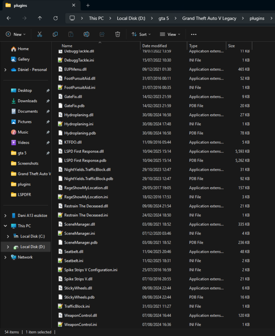Click Local Disk (D:) in address bar
This screenshot has width=275, height=336.
131,18
